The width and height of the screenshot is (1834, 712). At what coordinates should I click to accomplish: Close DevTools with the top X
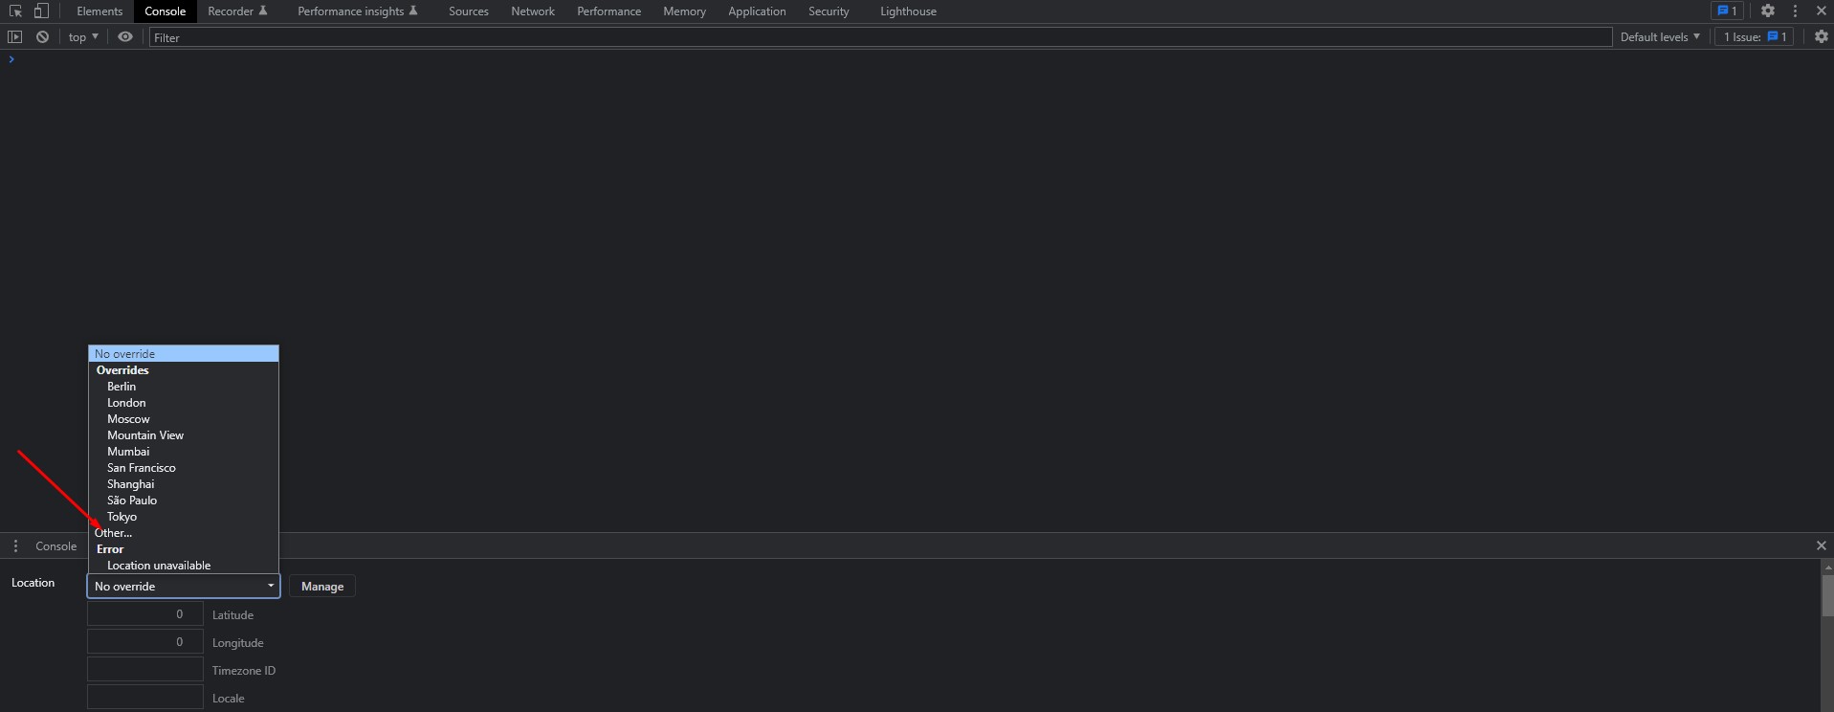[x=1822, y=11]
